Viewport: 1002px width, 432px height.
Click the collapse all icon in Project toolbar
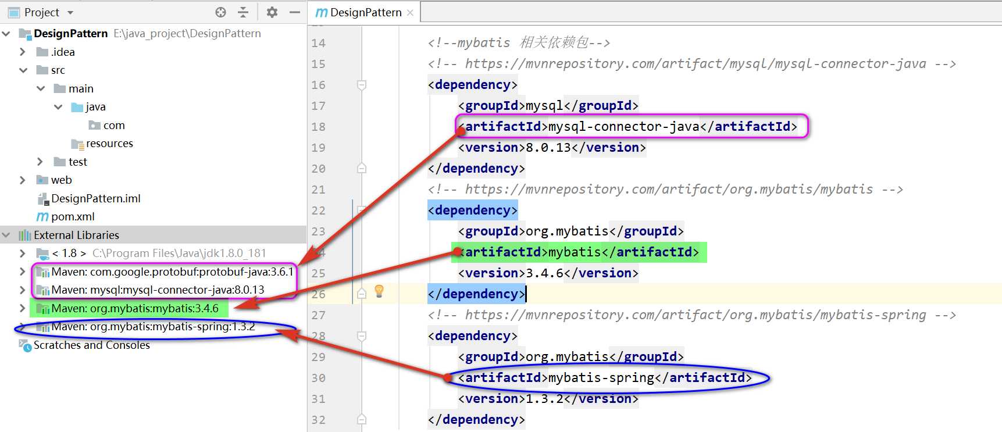[x=243, y=12]
